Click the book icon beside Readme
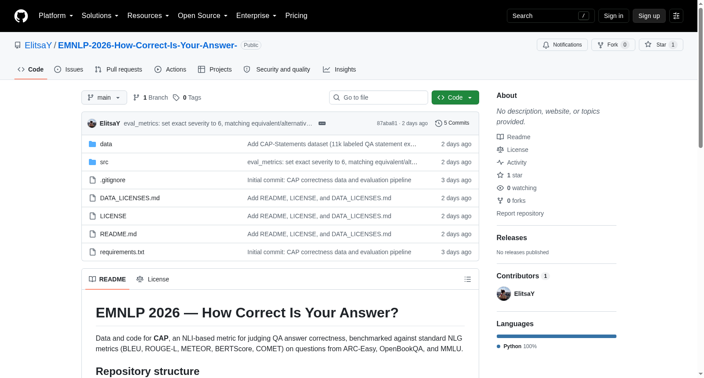704x378 pixels. click(500, 137)
